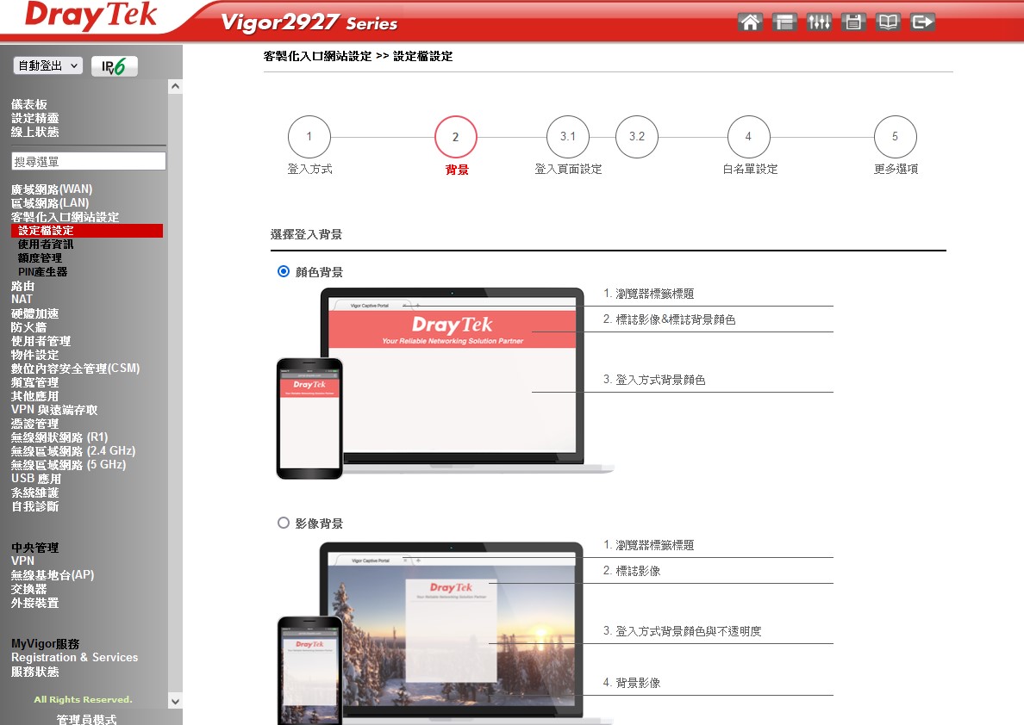The image size is (1024, 725).
Task: Expand VPN 與遠端存取 in the sidebar
Action: 54,410
